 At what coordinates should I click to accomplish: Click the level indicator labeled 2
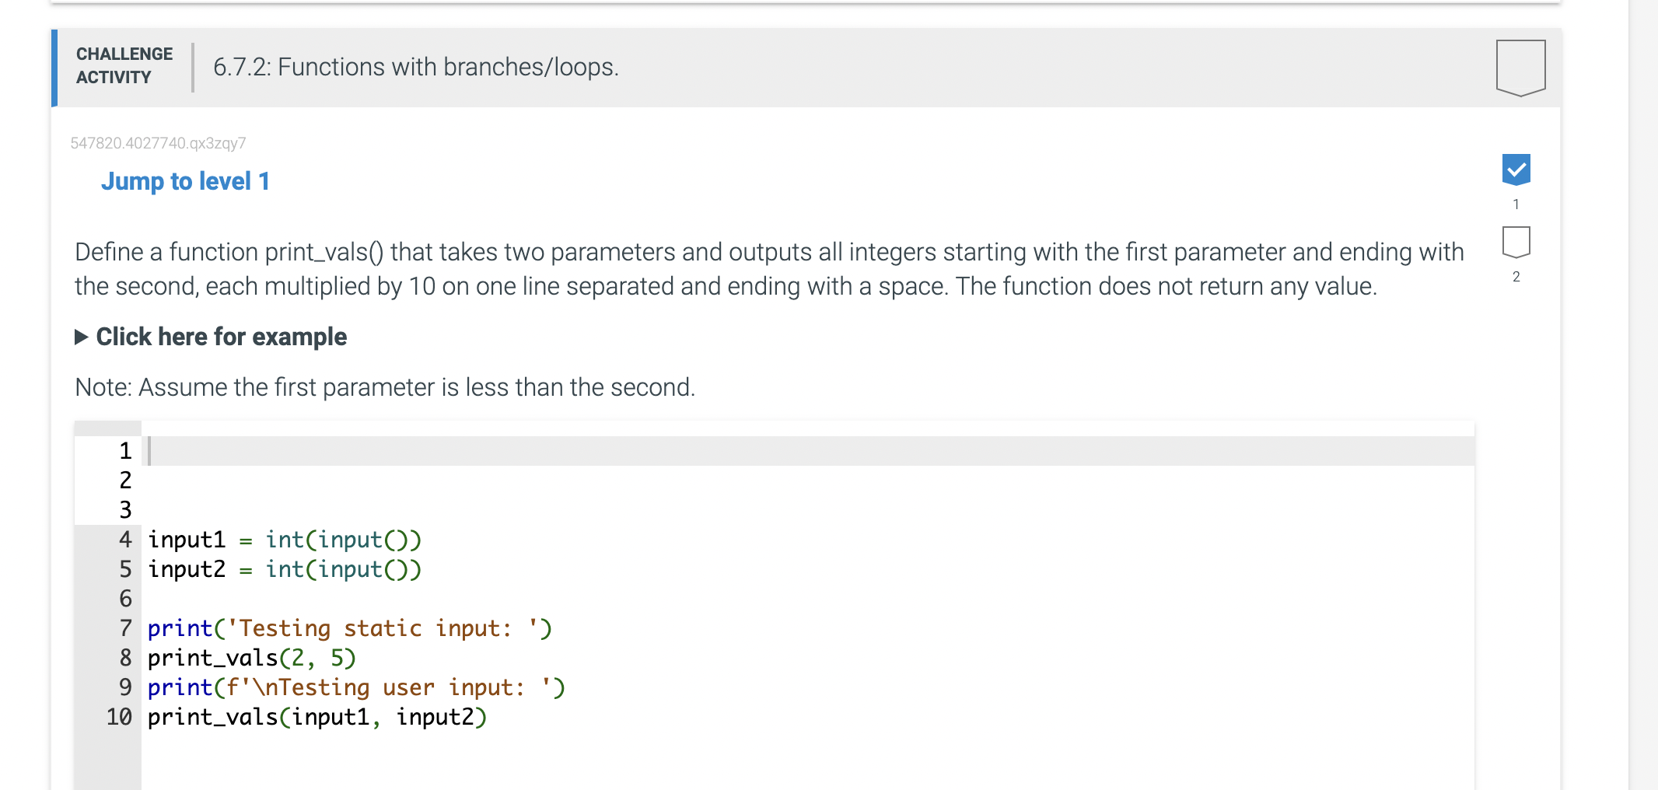pyautogui.click(x=1515, y=277)
